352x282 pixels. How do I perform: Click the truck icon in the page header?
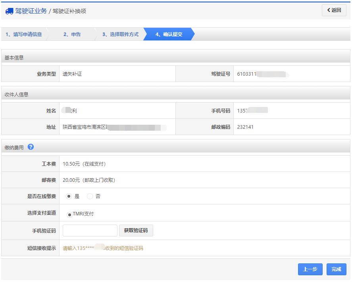pyautogui.click(x=9, y=11)
